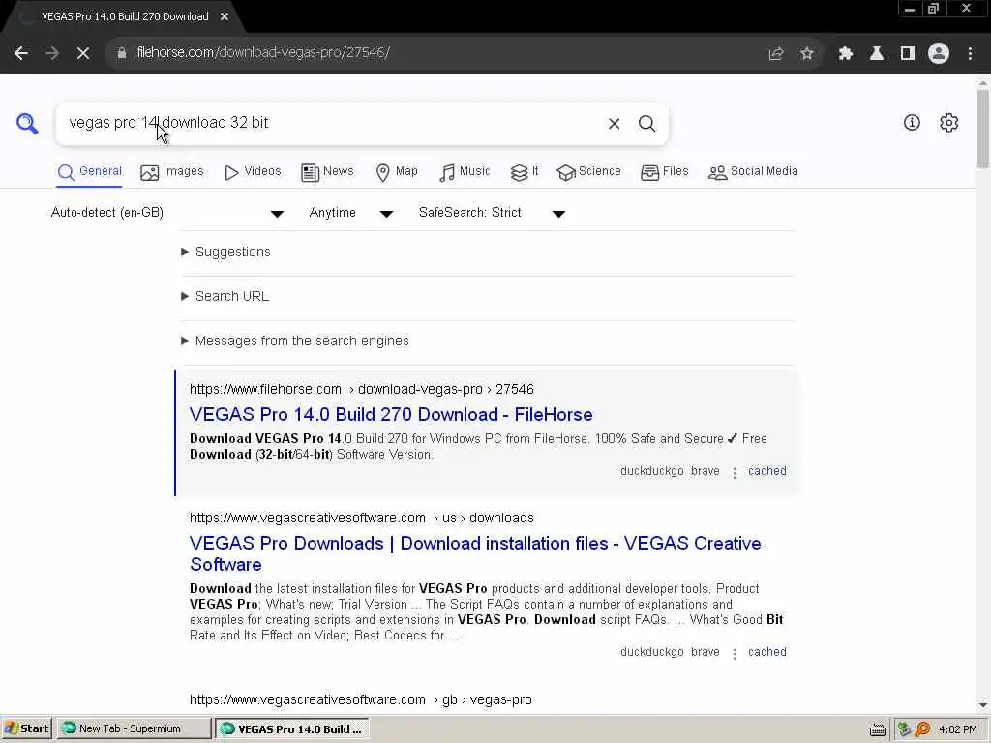Go back to the previous page
This screenshot has height=743, width=991.
(21, 54)
